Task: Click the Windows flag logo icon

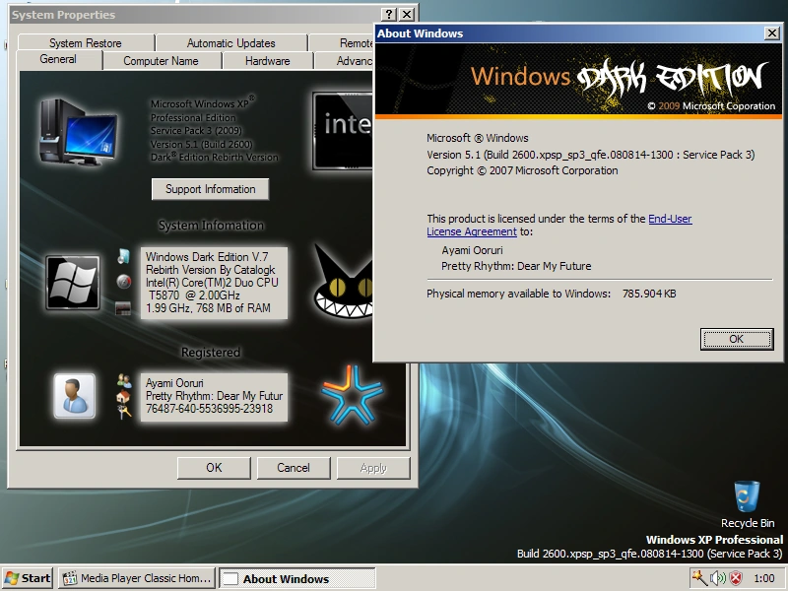Action: tap(73, 283)
